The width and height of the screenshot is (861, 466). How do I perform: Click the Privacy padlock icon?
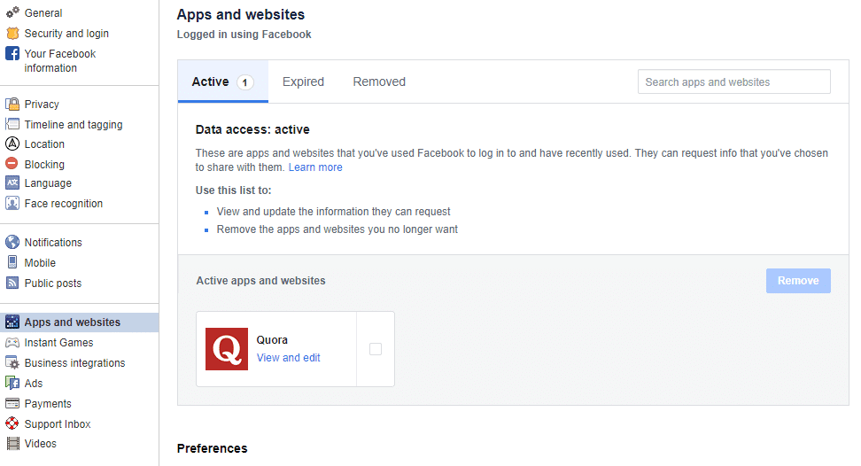coord(12,104)
